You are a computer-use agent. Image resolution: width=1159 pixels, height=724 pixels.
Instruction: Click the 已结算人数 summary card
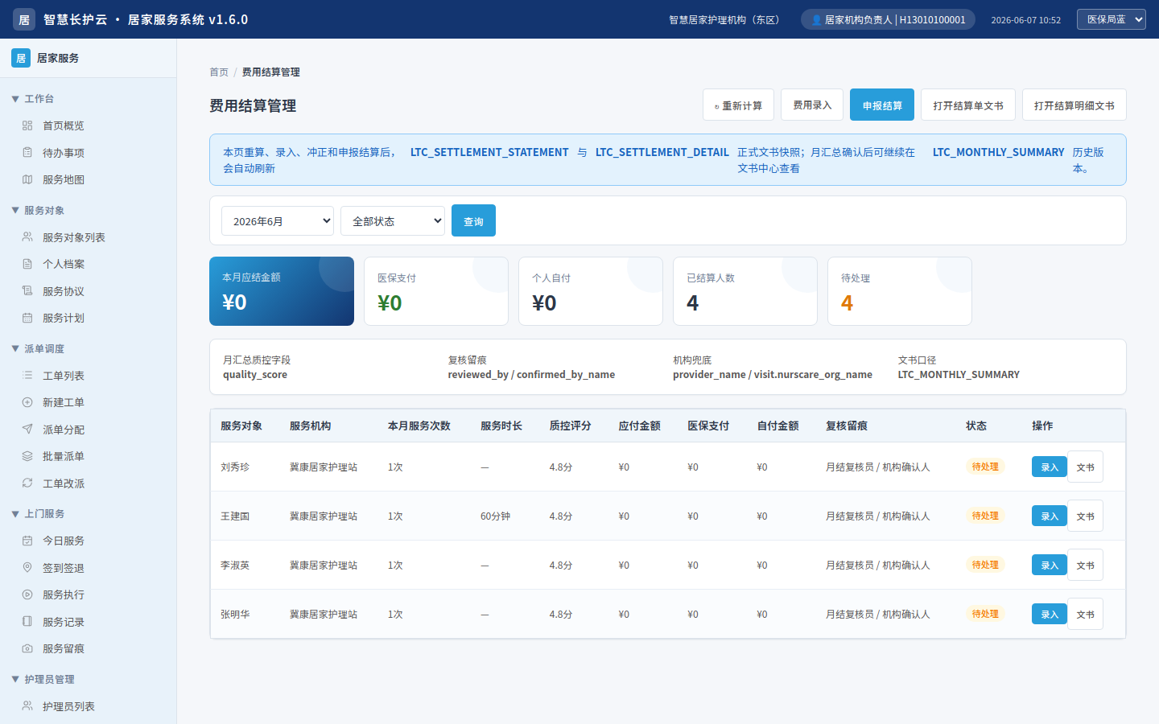pyautogui.click(x=745, y=291)
